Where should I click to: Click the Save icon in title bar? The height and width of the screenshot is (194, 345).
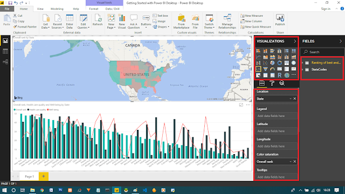coord(10,3)
